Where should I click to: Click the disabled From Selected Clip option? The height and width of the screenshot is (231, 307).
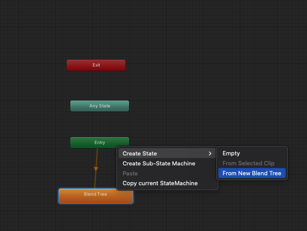pyautogui.click(x=248, y=164)
